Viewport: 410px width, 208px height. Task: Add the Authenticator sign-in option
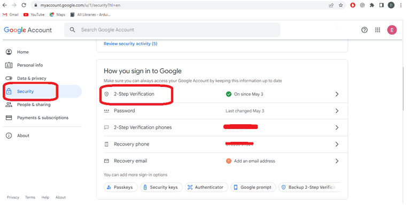coord(206,187)
